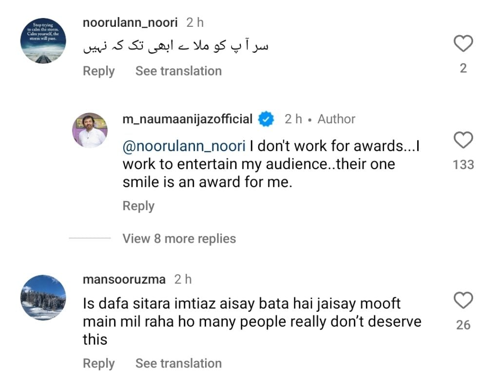
Task: Open m_naumaanijazofficial's profile picture
Action: (90, 130)
